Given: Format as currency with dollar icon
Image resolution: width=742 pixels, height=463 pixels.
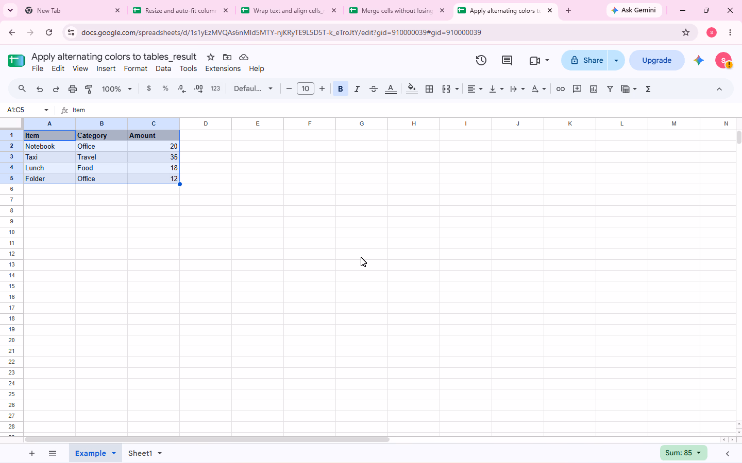Looking at the screenshot, I should point(149,88).
